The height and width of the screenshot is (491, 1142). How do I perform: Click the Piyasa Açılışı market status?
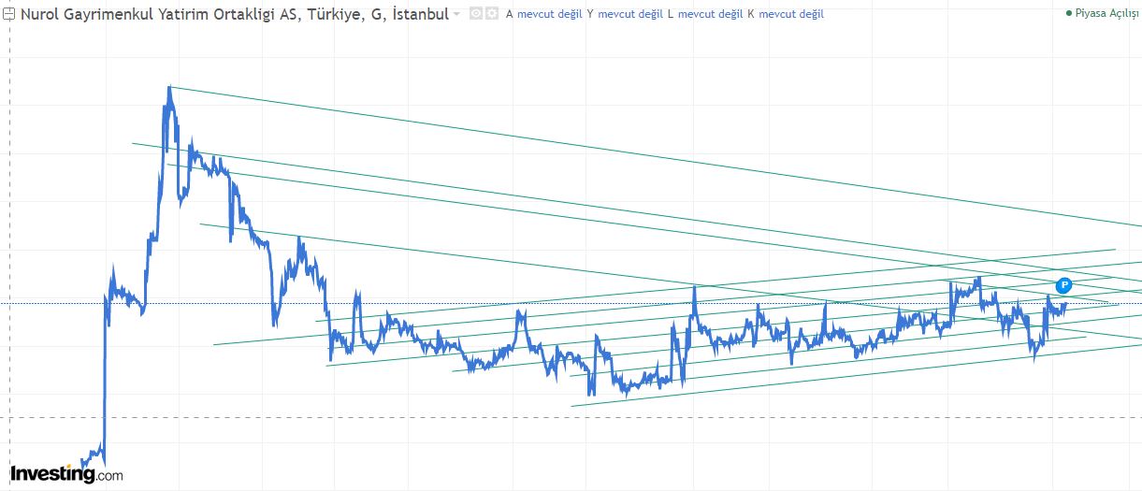click(1102, 14)
